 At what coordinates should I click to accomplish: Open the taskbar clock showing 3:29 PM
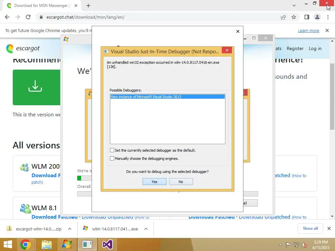[321, 245]
